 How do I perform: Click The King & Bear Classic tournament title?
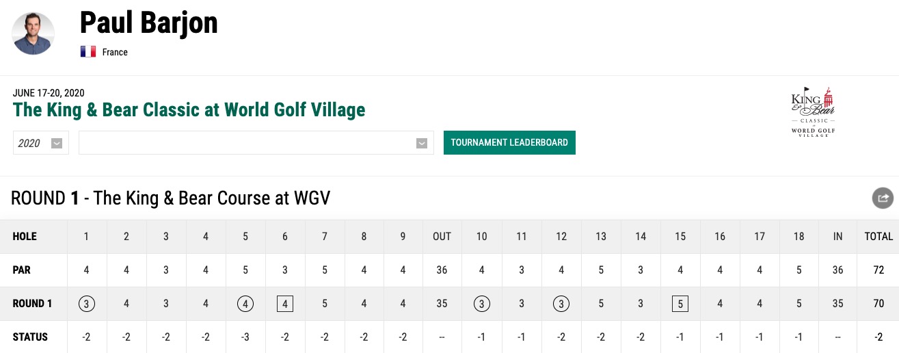(x=189, y=109)
